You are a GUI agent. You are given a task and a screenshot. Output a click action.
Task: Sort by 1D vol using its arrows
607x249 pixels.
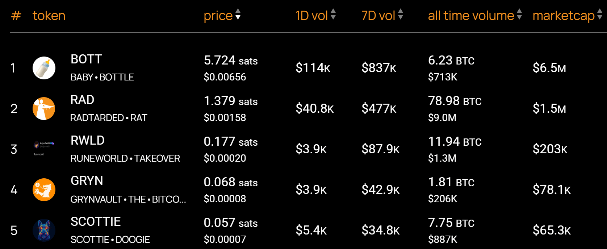pyautogui.click(x=333, y=14)
